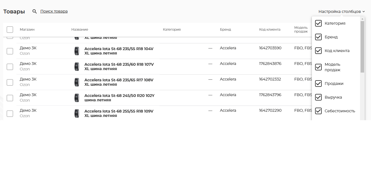Screen dimensions: 371x178
Task: Hide the Выручка column via checkbox
Action: tap(318, 97)
